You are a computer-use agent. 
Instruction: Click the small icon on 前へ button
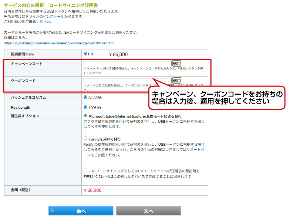(x=53, y=210)
